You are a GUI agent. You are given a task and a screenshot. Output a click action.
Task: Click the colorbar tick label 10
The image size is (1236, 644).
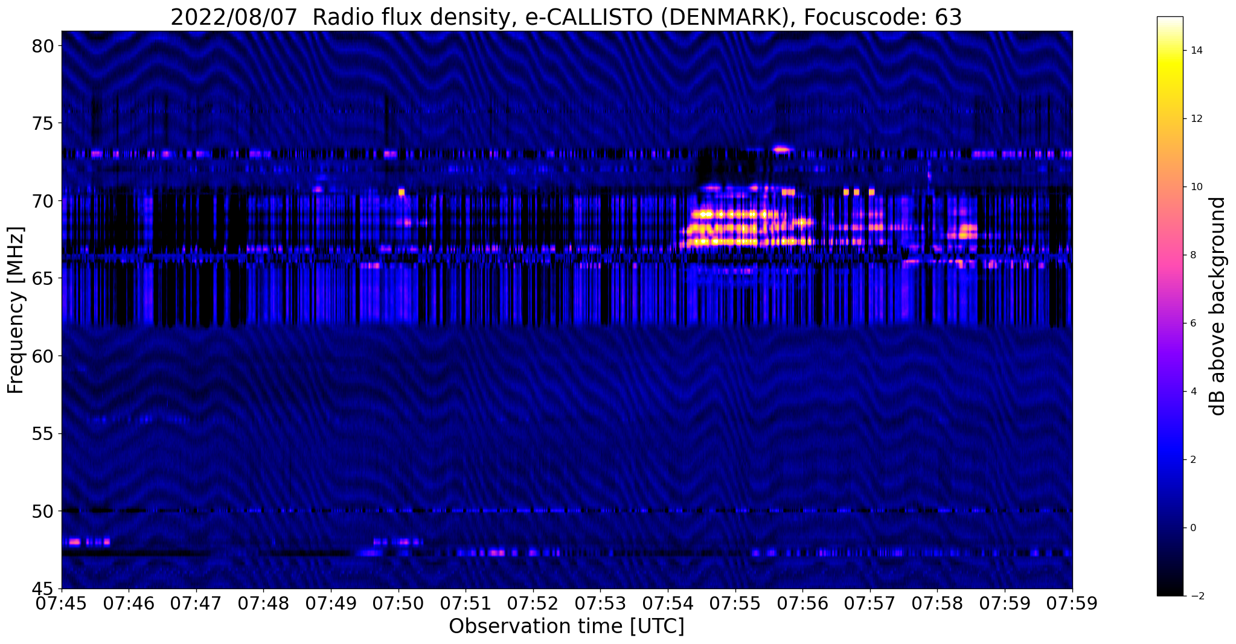[1196, 187]
